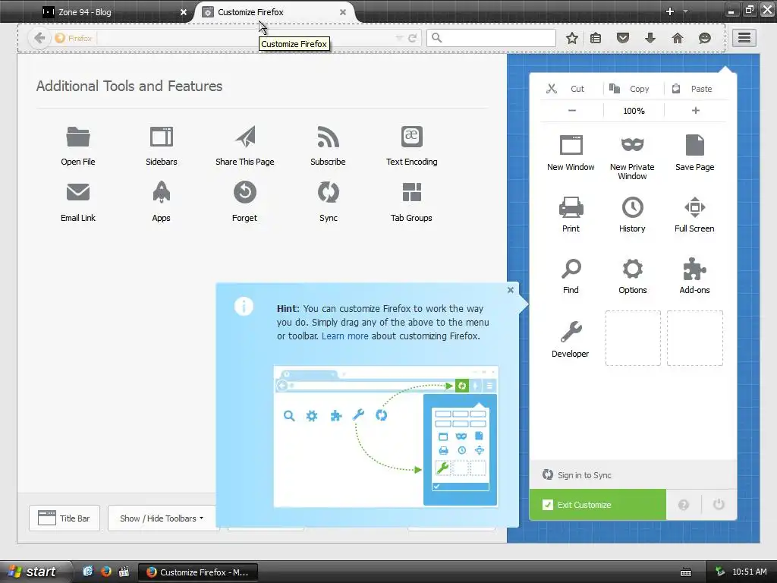Viewport: 777px width, 583px height.
Task: Click the bookmarks list toolbar icon
Action: click(596, 38)
